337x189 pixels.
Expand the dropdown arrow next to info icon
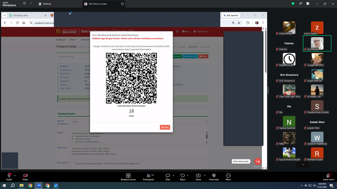(31, 4)
